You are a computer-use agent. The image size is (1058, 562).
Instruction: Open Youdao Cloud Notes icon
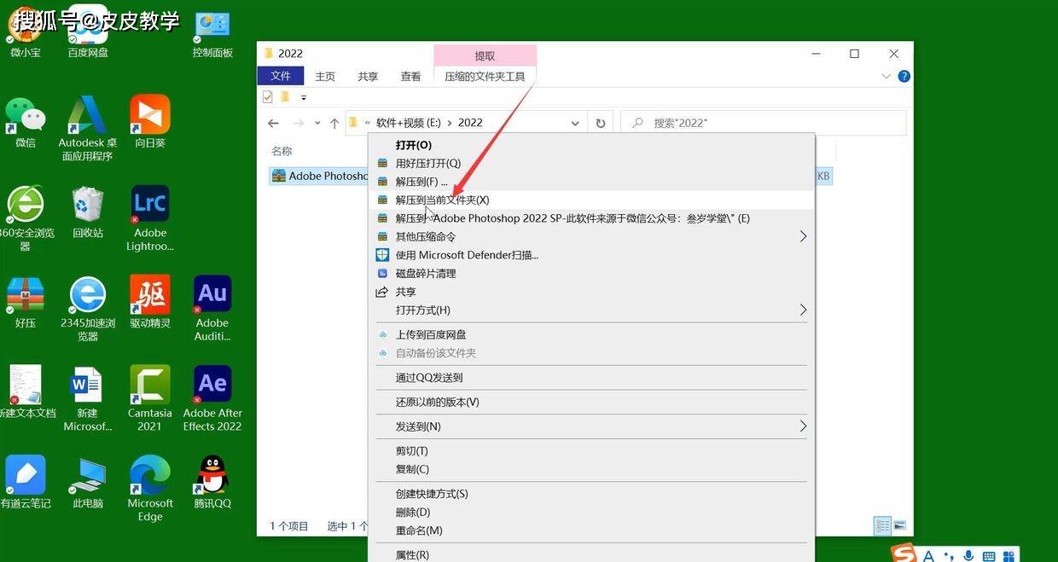[25, 482]
